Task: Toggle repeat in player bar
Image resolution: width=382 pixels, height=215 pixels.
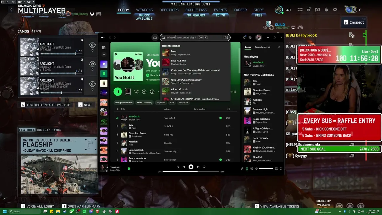Action: click(x=204, y=167)
